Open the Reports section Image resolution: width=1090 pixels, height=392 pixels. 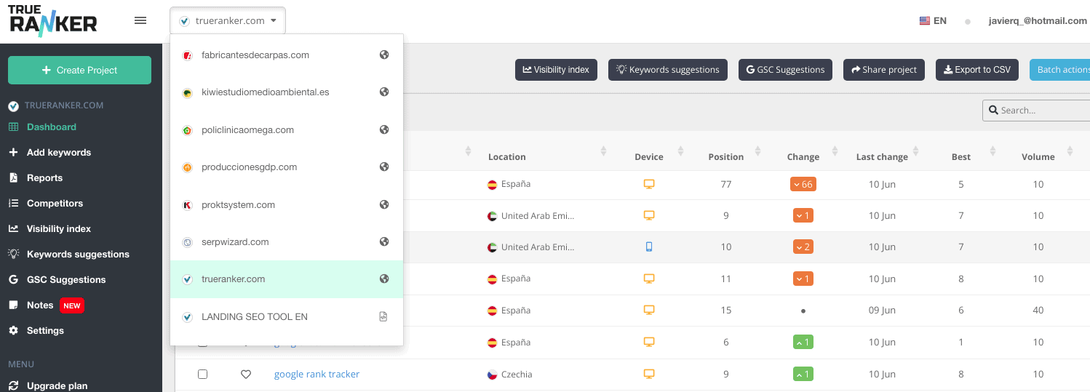click(x=44, y=177)
